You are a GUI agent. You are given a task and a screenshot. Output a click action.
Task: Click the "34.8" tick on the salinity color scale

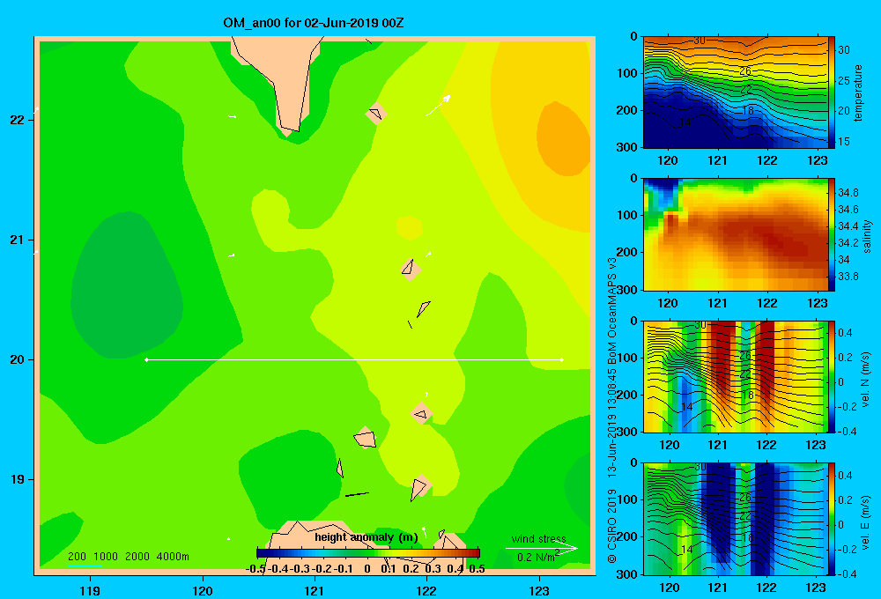848,193
